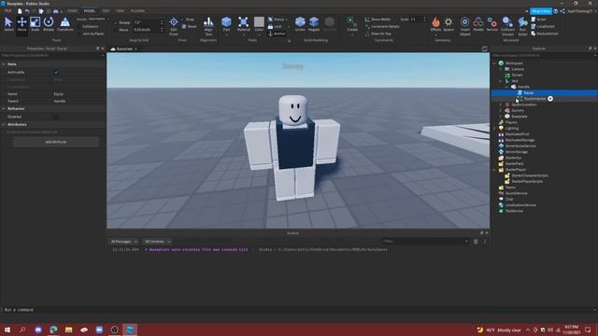
Task: Activate the Rotate tool
Action: 49,24
